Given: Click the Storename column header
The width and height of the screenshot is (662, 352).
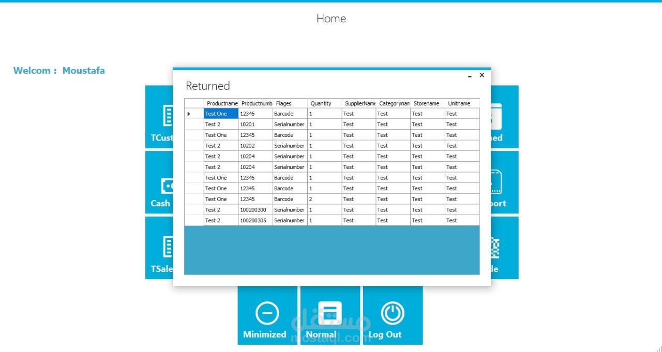Looking at the screenshot, I should coord(428,103).
